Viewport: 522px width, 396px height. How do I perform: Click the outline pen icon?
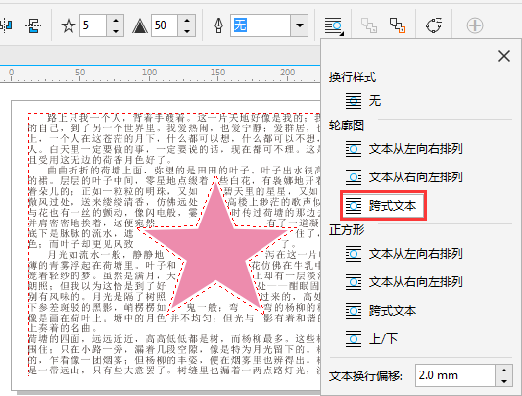(x=218, y=25)
